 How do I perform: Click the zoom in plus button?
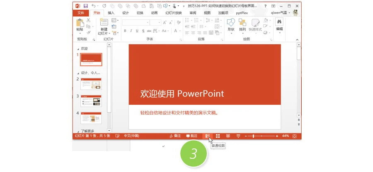277,136
